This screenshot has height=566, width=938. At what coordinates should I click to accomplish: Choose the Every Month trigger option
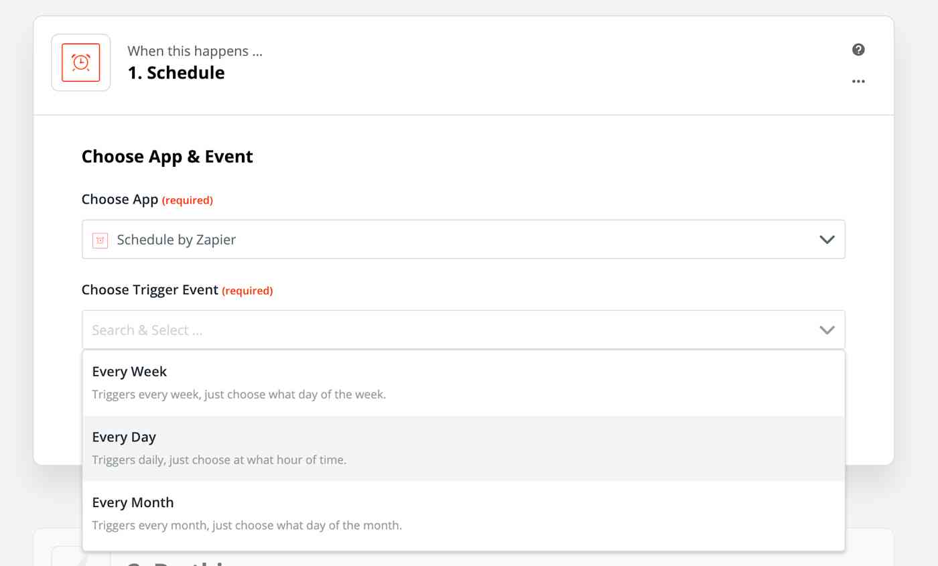click(x=133, y=502)
